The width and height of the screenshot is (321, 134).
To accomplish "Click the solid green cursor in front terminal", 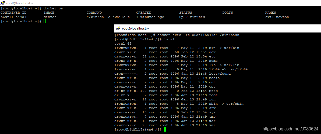I will pyautogui.click(x=165, y=130).
